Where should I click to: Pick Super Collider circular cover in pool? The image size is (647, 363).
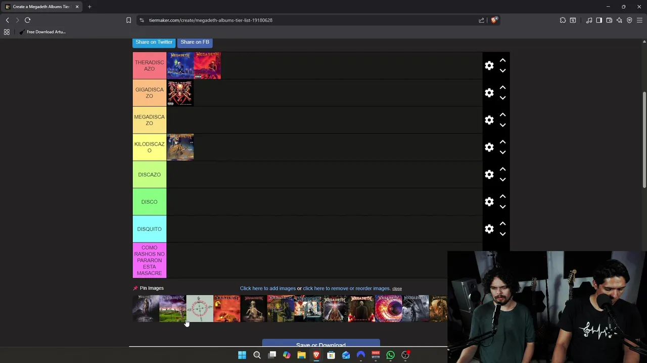click(389, 309)
